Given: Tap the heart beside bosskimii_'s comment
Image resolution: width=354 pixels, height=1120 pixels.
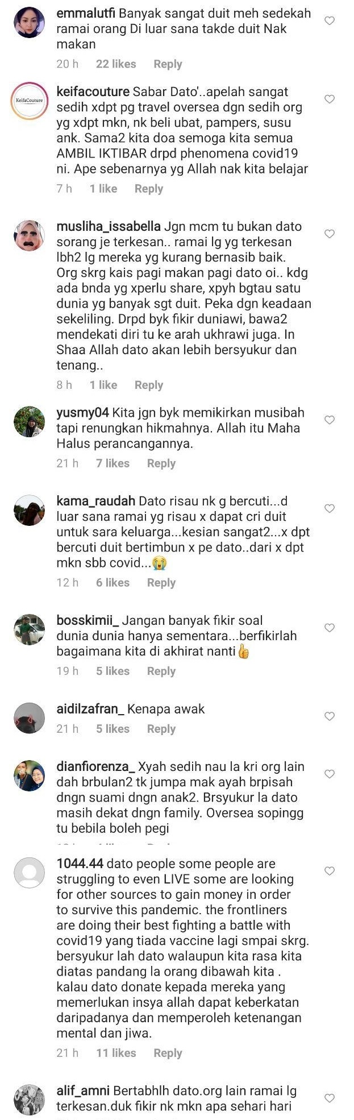Looking at the screenshot, I should tap(329, 628).
